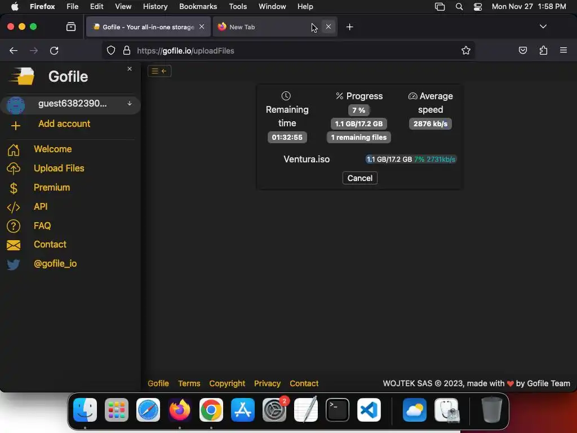
Task: Open a new tab with plus button
Action: 349,27
